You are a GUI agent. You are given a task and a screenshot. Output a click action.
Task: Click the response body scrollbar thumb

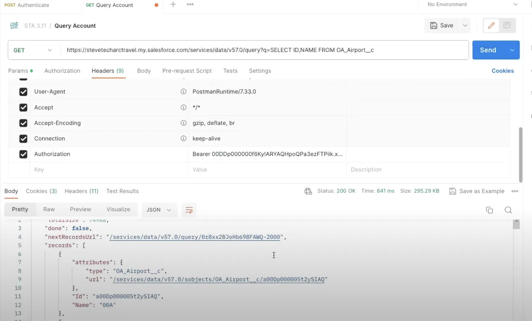coord(516,224)
